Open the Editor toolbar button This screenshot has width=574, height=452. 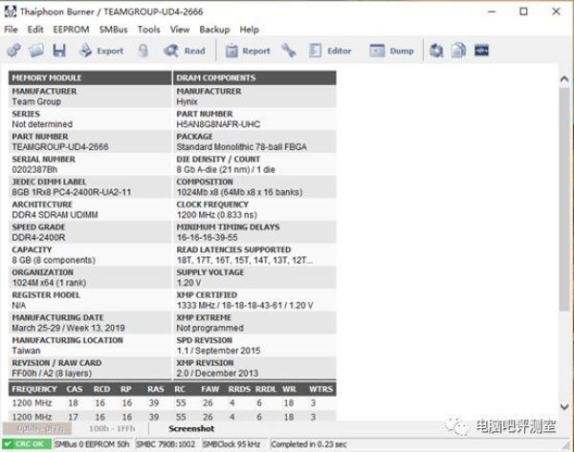click(330, 51)
